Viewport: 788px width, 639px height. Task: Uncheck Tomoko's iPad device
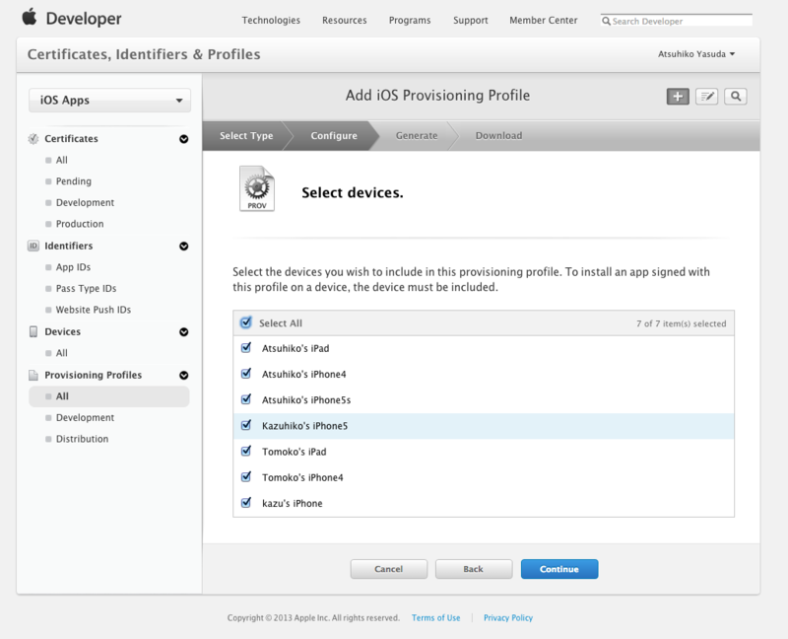point(245,451)
